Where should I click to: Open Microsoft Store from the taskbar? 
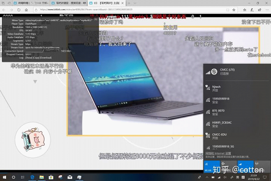coord(51,177)
